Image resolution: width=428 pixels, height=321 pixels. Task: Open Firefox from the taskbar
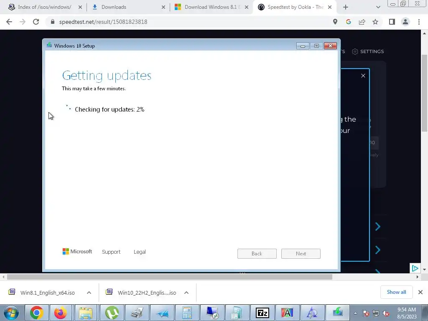tap(61, 313)
